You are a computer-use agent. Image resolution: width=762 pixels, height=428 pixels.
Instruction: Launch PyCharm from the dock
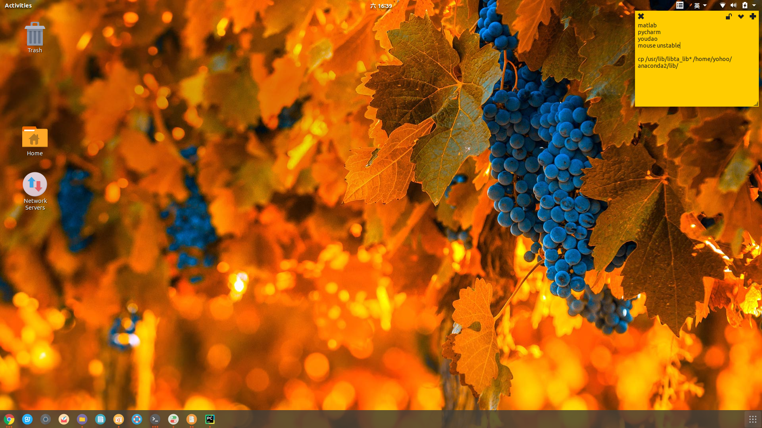pos(210,419)
